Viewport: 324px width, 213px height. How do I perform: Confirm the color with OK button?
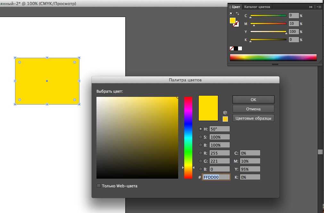(x=253, y=99)
